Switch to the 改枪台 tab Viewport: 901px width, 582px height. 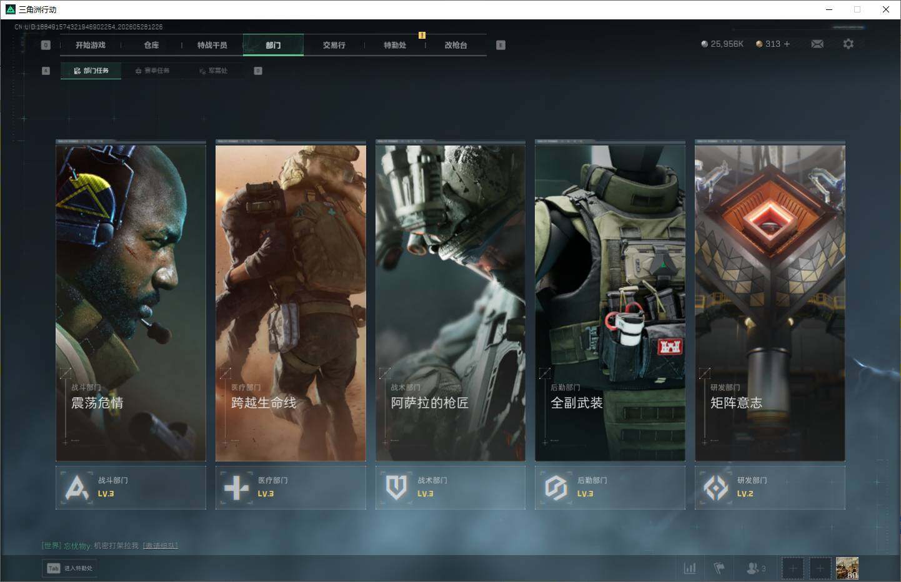pyautogui.click(x=455, y=45)
